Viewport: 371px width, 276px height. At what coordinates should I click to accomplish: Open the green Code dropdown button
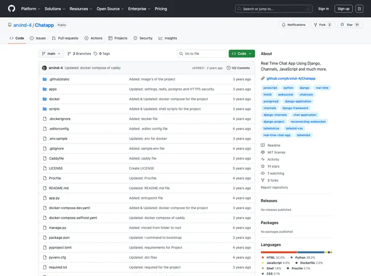coord(242,54)
